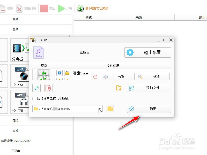This screenshot has height=155, width=207.
Task: Click the 确定 confirm button
Action: 149,109
